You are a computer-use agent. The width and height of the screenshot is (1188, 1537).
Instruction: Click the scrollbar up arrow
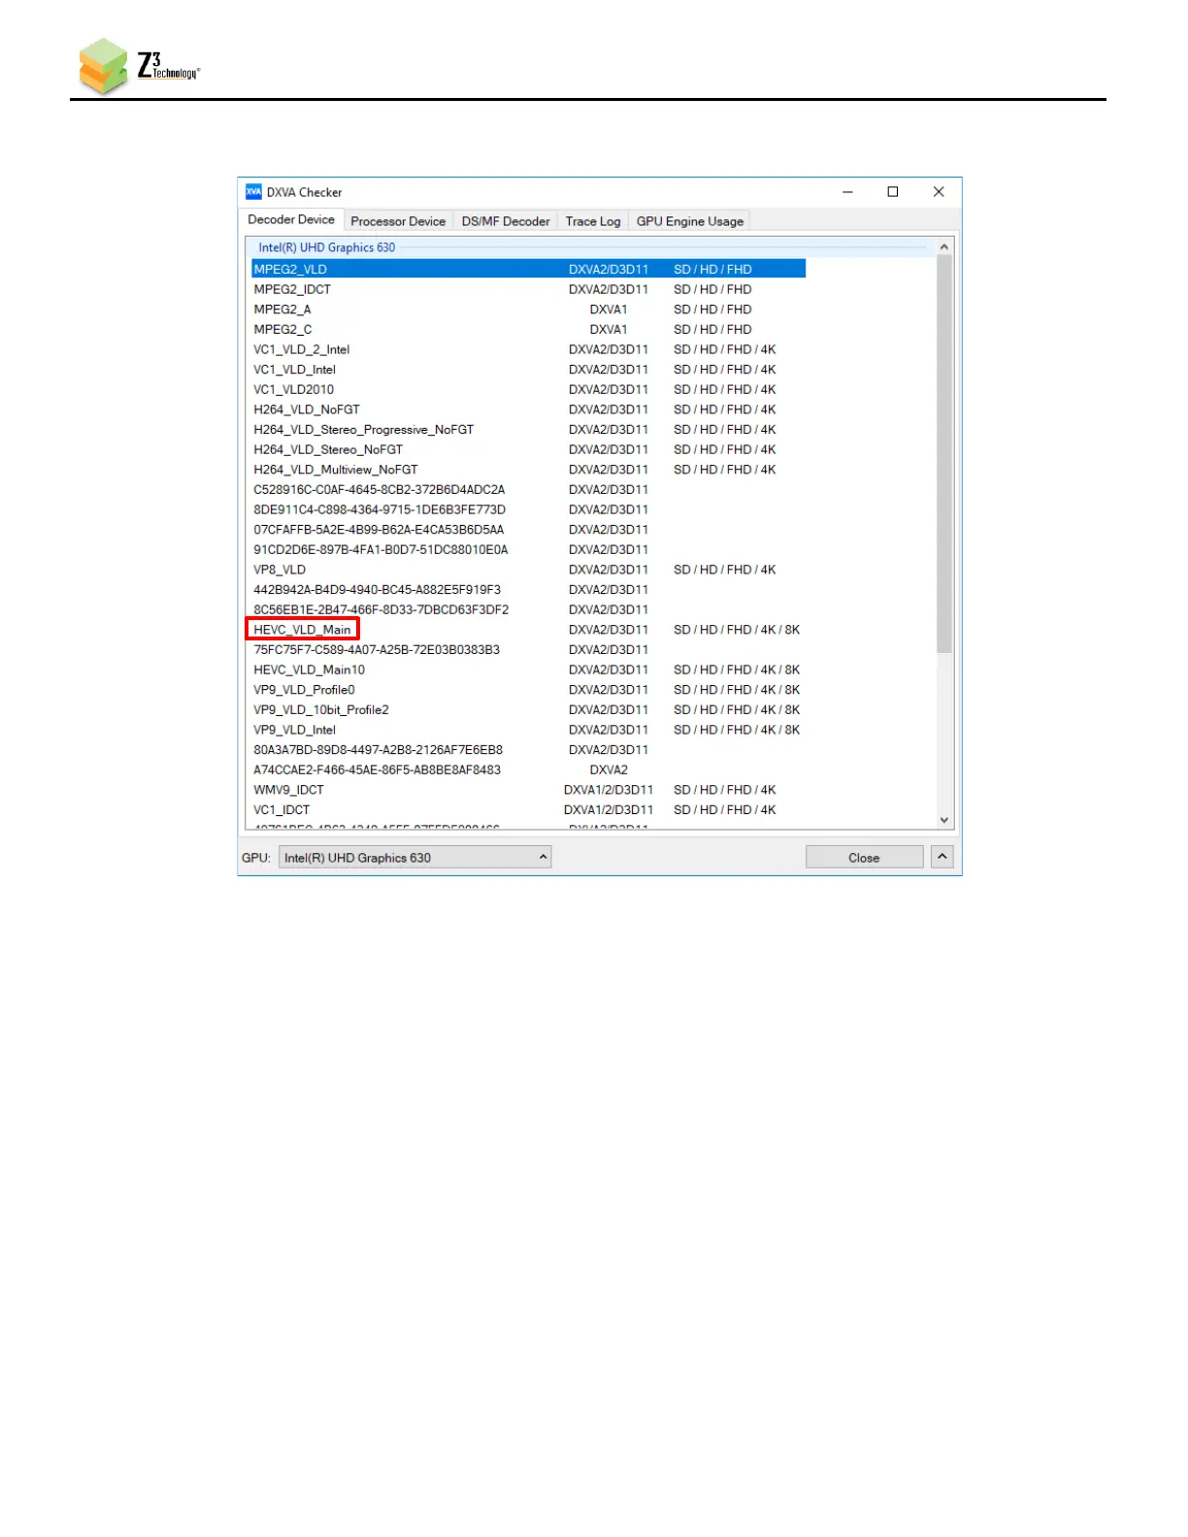(944, 247)
